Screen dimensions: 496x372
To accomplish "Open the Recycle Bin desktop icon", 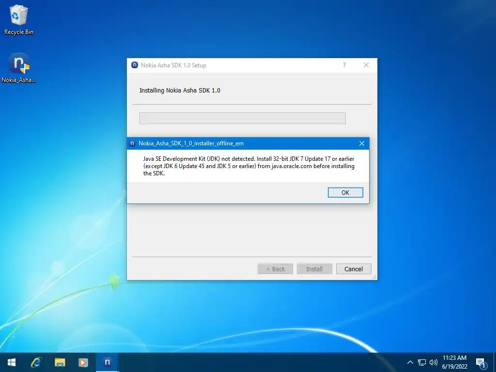I will (x=19, y=19).
